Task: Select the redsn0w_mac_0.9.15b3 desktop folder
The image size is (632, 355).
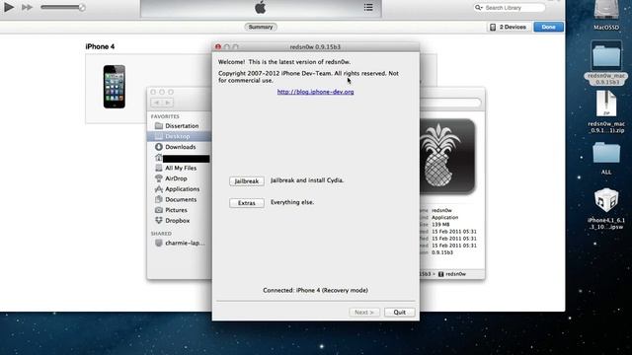Action: (606, 62)
